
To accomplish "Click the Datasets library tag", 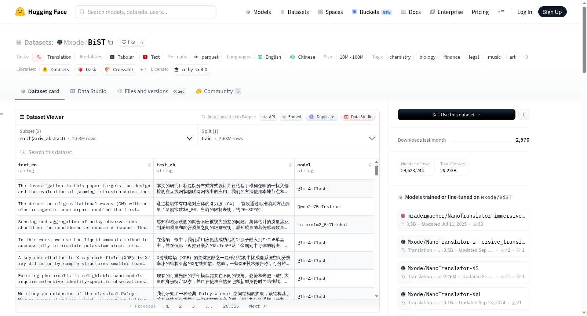I will (x=56, y=69).
